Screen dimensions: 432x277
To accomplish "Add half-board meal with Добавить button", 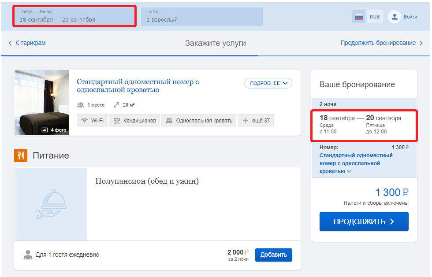I will tap(274, 255).
